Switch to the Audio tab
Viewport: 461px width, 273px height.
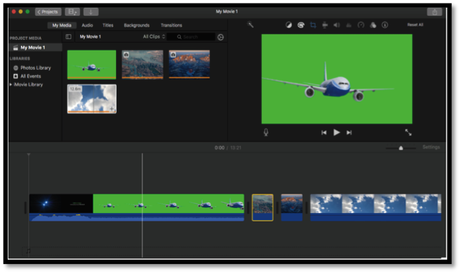point(87,25)
